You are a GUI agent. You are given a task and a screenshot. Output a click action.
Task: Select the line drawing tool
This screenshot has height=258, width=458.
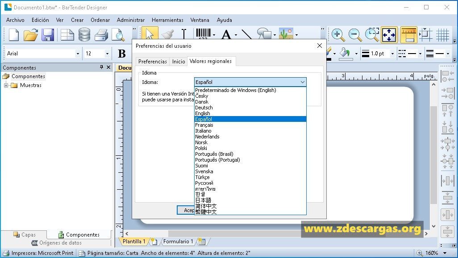(247, 34)
